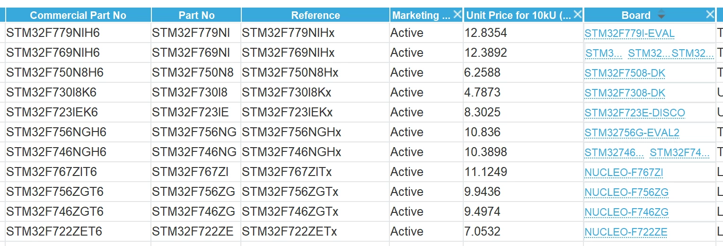The width and height of the screenshot is (723, 246).
Task: Open the STM32F779I-EVAL board link
Action: point(629,34)
